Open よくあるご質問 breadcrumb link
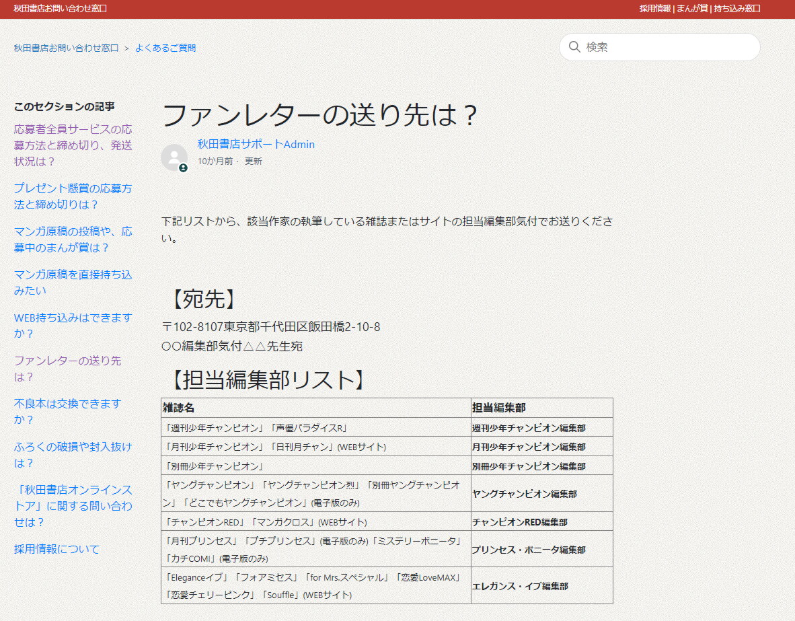This screenshot has height=621, width=795. [x=165, y=48]
